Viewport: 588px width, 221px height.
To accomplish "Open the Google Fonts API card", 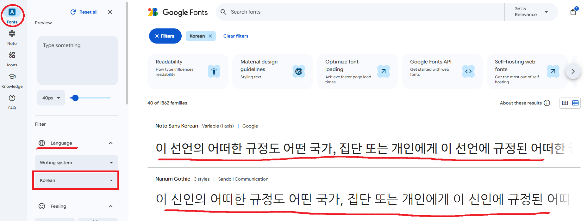I will [x=442, y=71].
